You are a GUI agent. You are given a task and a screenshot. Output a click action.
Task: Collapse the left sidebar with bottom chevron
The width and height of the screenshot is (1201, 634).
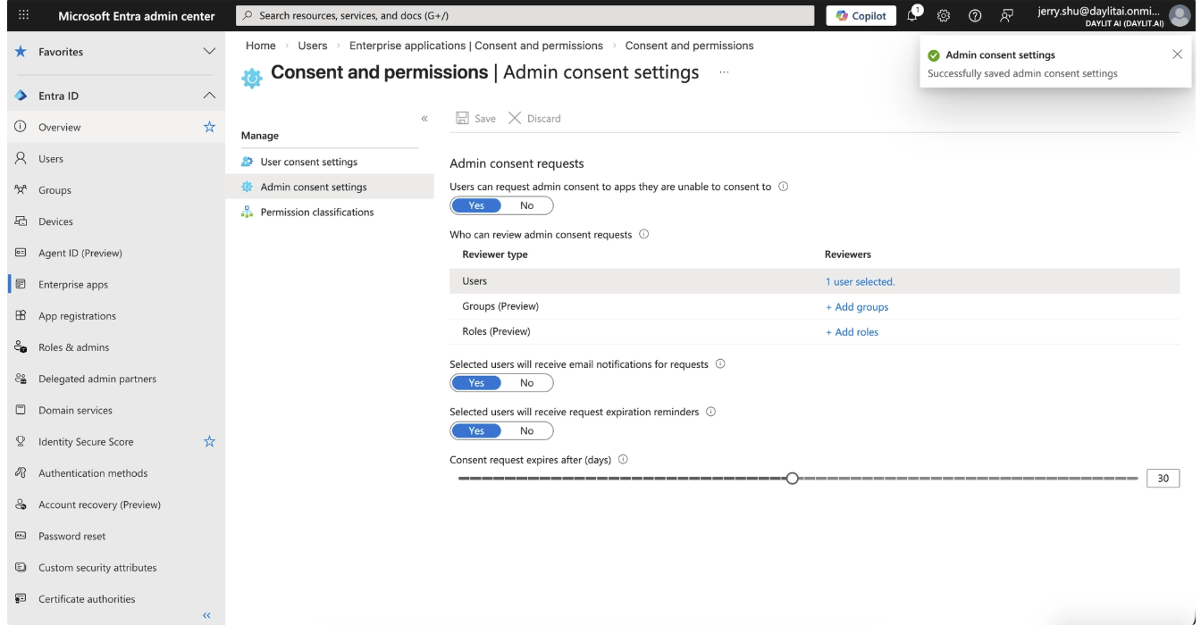click(206, 615)
